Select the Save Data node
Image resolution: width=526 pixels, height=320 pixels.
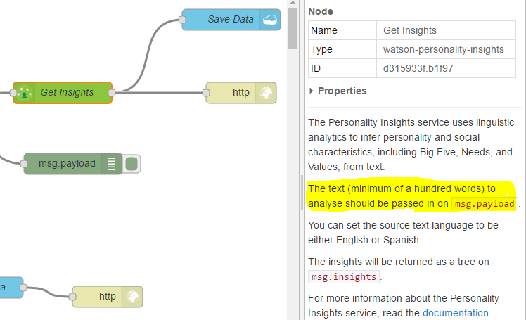click(x=231, y=20)
